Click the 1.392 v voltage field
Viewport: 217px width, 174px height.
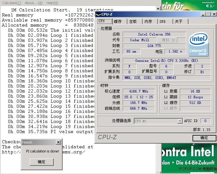click(x=175, y=52)
